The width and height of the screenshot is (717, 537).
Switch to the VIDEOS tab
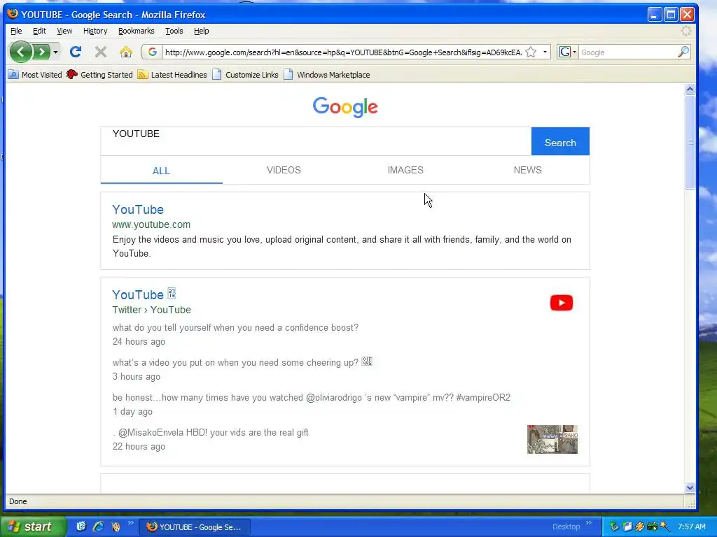tap(284, 170)
